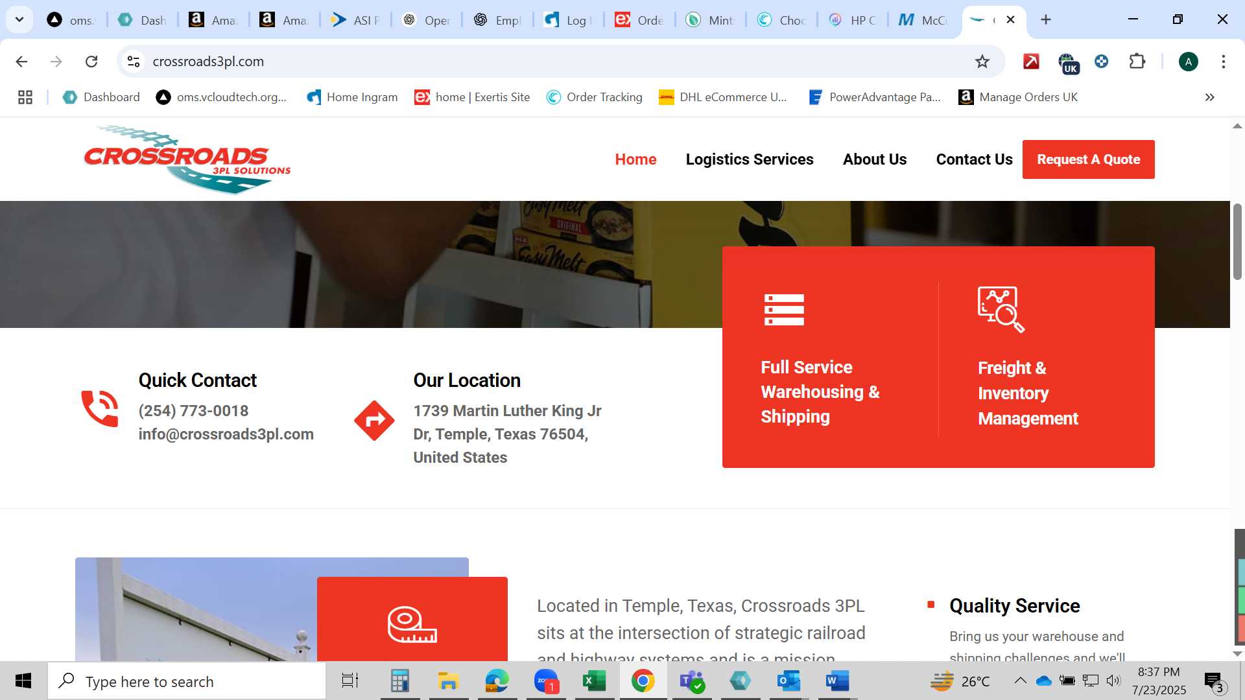
Task: Switch to the Mint tab
Action: point(711,20)
